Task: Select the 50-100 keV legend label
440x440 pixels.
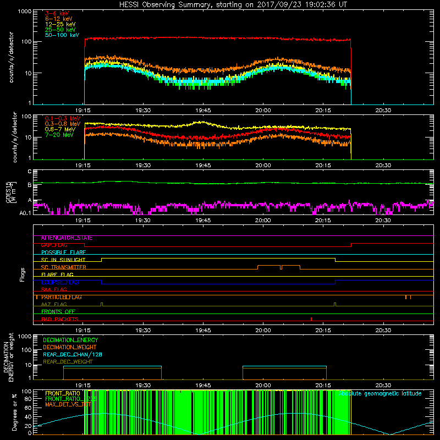Action: pos(62,35)
